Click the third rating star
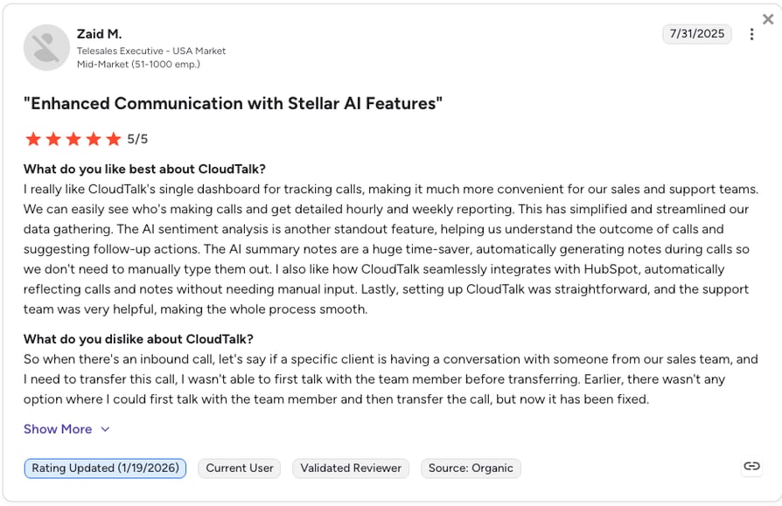This screenshot has height=506, width=782. tap(73, 139)
